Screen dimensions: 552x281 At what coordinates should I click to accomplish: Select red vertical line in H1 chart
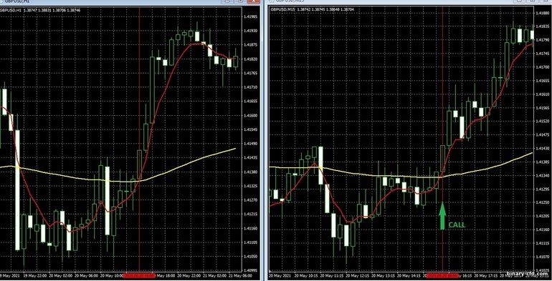pyautogui.click(x=139, y=139)
